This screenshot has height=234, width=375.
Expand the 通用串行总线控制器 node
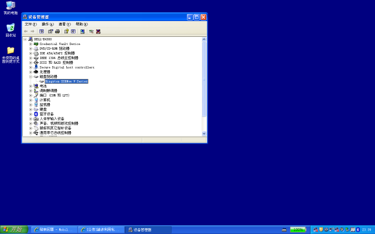tap(30, 133)
